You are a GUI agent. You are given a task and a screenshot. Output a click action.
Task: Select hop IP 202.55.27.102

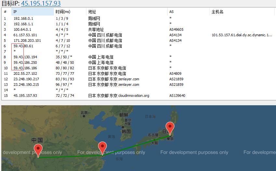click(x=25, y=74)
